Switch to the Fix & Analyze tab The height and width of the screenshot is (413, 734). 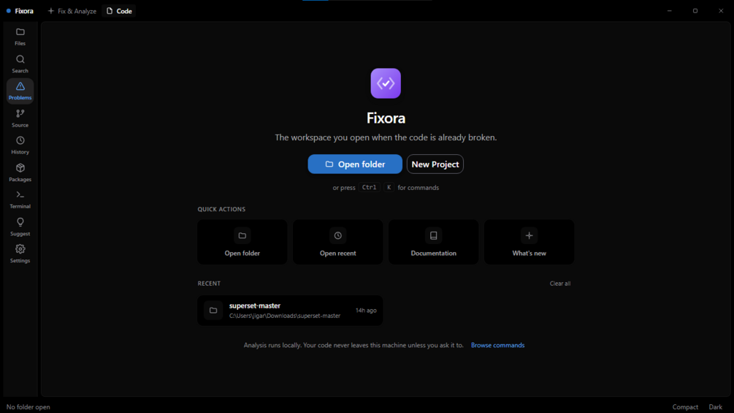coord(72,11)
